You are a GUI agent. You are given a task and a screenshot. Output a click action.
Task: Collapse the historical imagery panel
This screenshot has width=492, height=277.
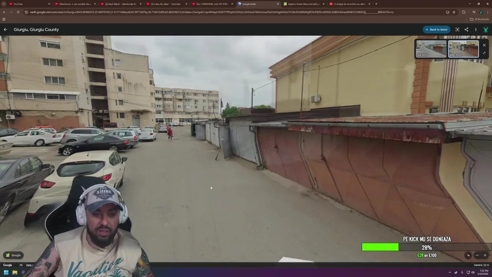484,53
